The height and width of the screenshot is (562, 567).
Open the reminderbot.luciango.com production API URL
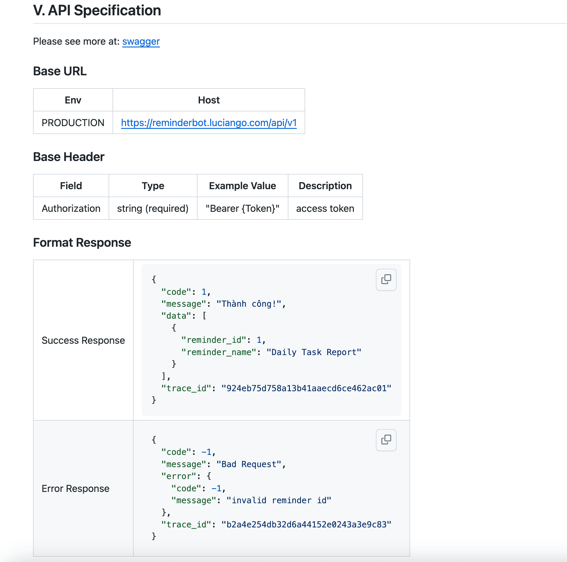pyautogui.click(x=209, y=123)
